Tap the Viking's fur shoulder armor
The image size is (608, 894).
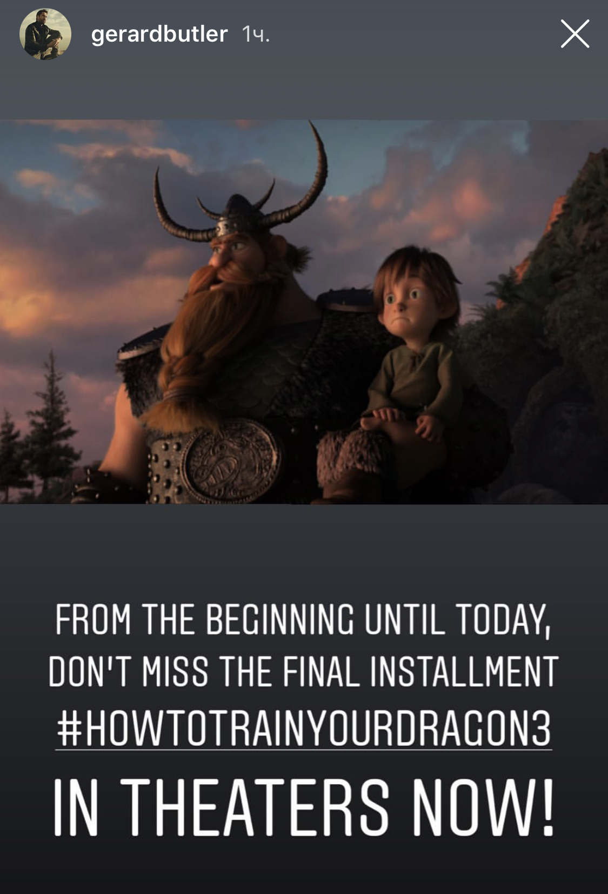[x=335, y=304]
